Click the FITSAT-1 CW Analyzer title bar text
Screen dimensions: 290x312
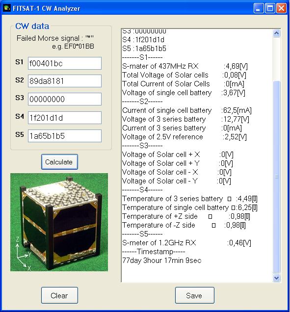(x=47, y=8)
